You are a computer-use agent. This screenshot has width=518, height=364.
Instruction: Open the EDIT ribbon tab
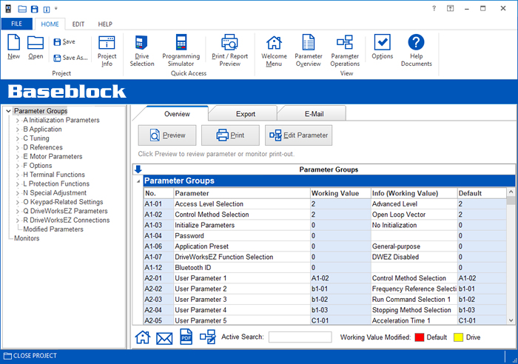(x=78, y=24)
